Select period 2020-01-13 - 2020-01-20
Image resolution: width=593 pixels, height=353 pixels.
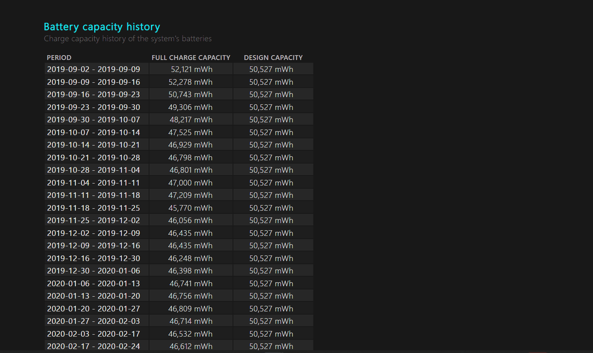94,296
